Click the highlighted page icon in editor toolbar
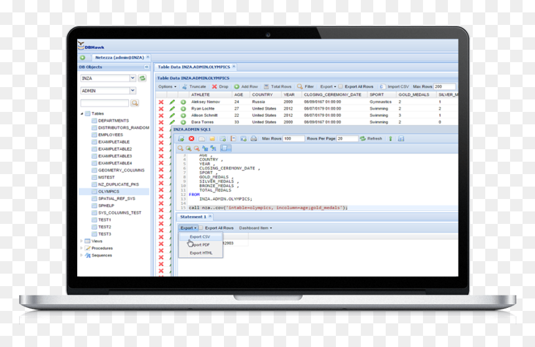This screenshot has width=535, height=347. click(x=226, y=148)
